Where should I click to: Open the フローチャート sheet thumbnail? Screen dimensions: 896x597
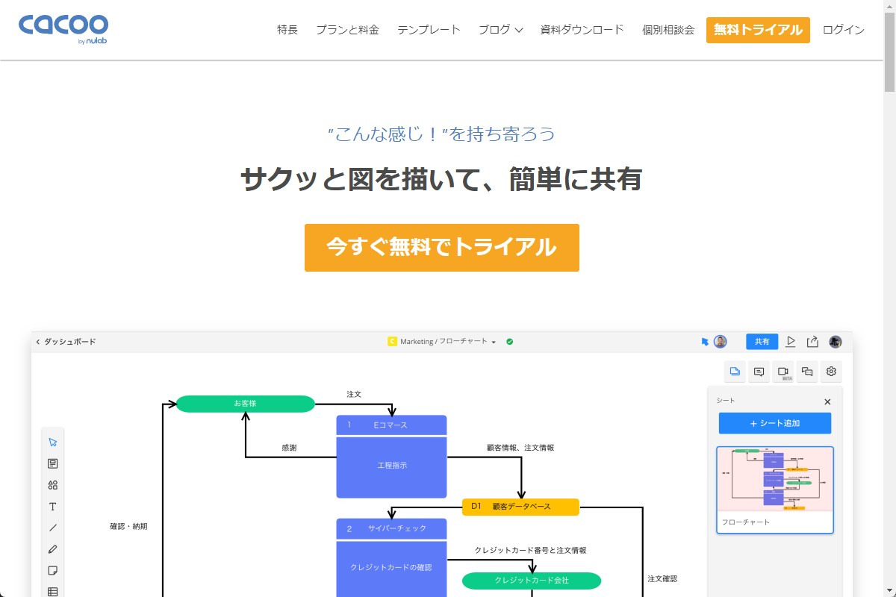click(x=774, y=489)
